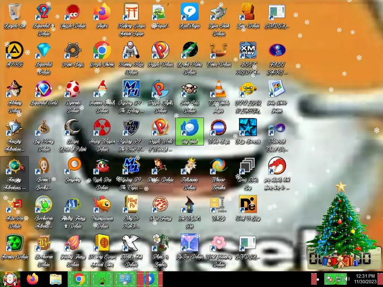Select the WinZip shortcut
The width and height of the screenshot is (383, 287).
point(219,209)
